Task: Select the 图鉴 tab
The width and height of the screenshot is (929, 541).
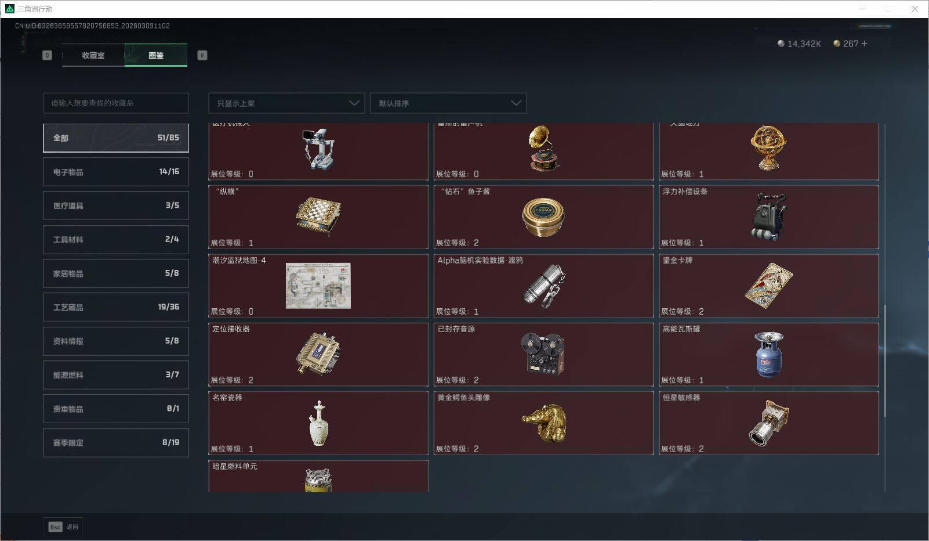Action: coord(156,55)
